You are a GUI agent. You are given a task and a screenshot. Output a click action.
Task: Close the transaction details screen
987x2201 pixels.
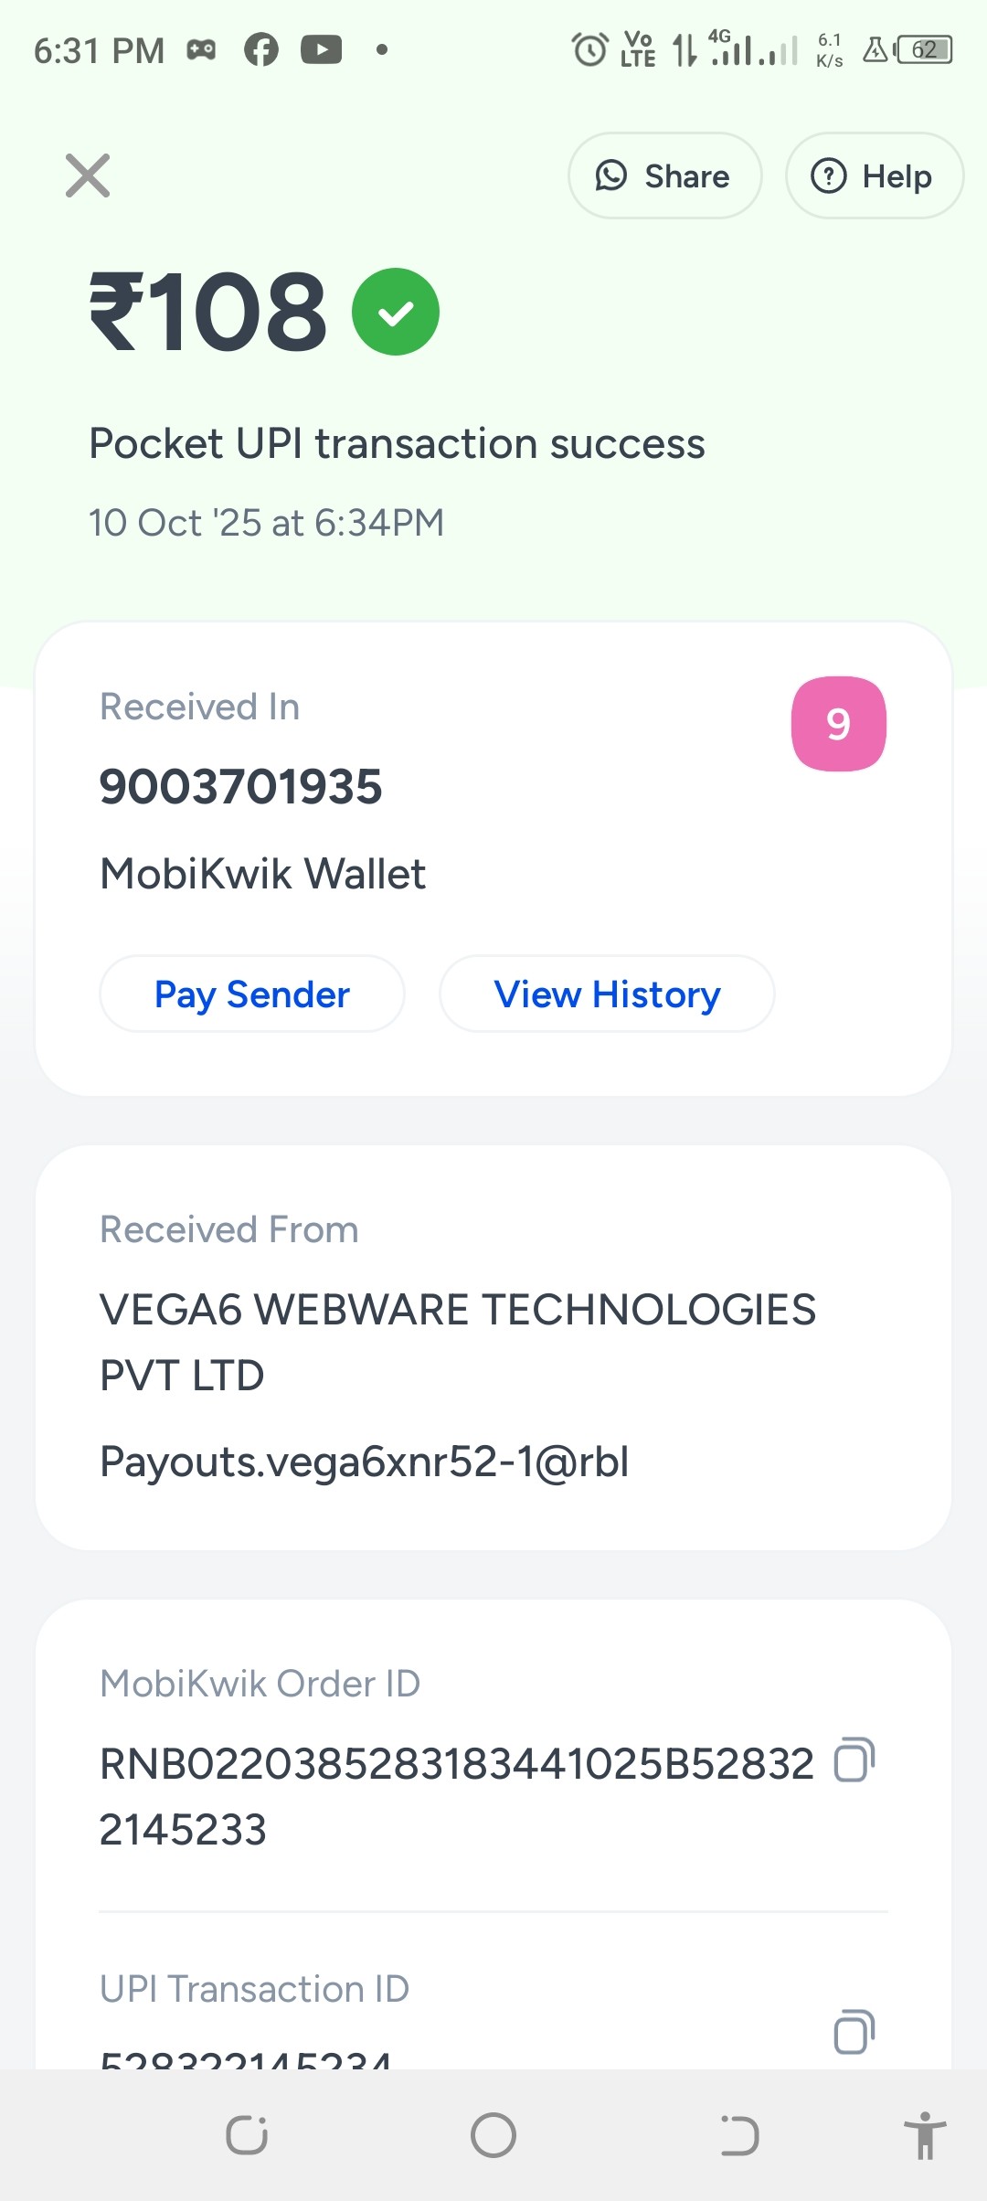[88, 175]
